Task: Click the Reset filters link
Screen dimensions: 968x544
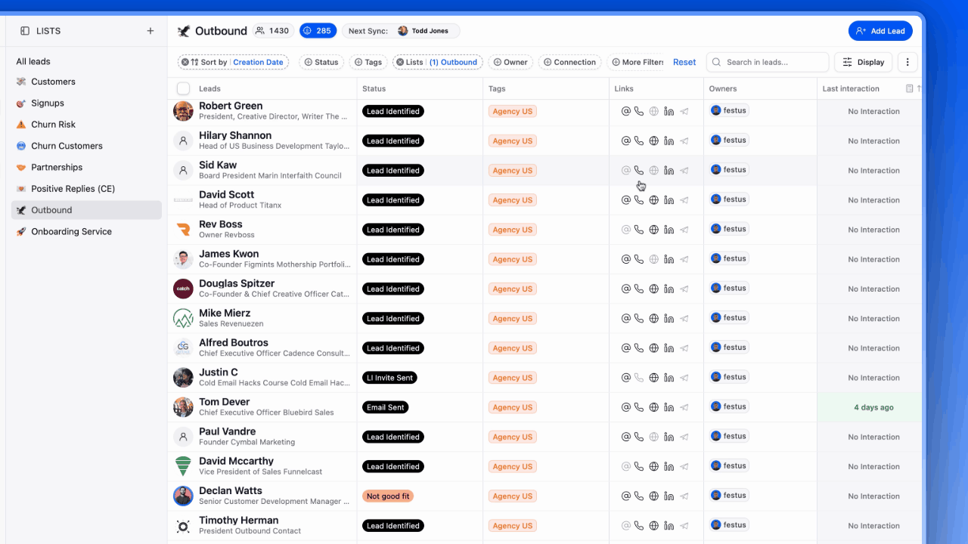Action: (x=684, y=62)
